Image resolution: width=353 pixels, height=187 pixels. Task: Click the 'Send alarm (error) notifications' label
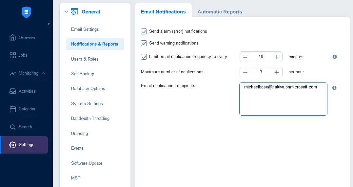178,31
